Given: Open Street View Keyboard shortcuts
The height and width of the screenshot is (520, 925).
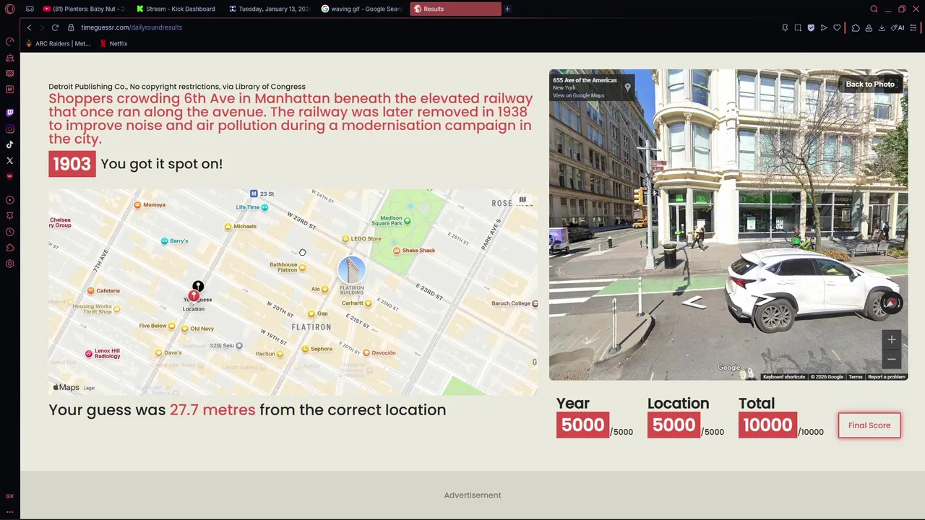Looking at the screenshot, I should tap(784, 377).
